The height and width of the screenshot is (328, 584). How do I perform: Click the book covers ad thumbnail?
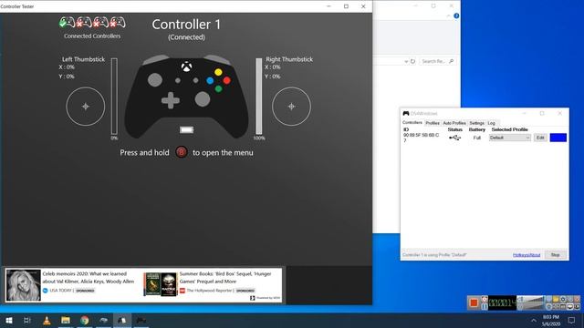pyautogui.click(x=161, y=284)
